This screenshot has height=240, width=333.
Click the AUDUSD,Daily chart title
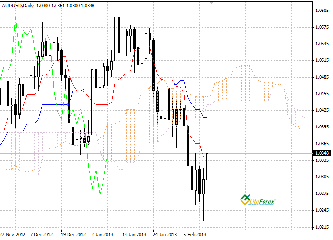[18, 6]
